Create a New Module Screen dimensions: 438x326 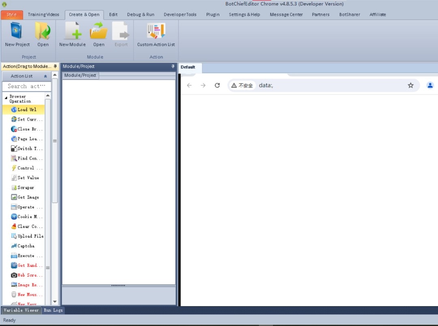[x=72, y=34]
